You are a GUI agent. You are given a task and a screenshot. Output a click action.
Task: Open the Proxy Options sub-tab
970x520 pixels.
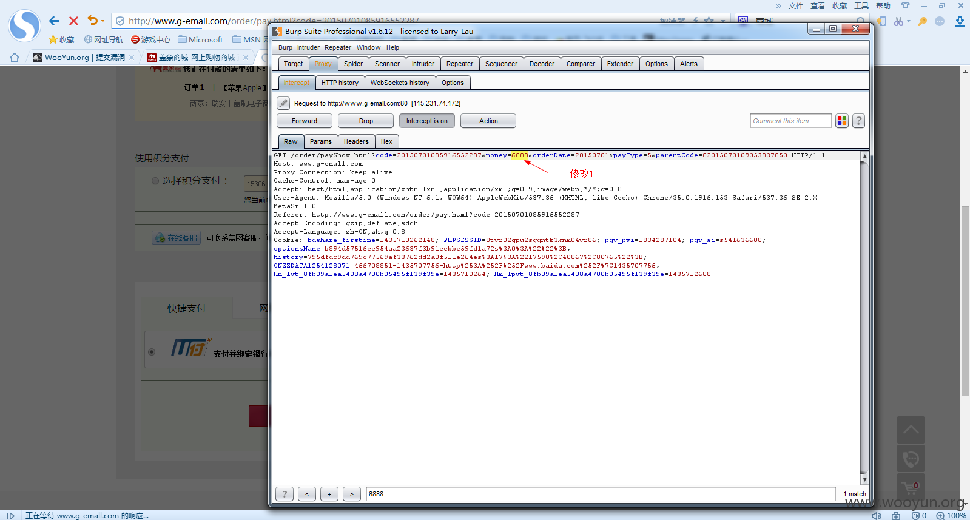coord(453,83)
